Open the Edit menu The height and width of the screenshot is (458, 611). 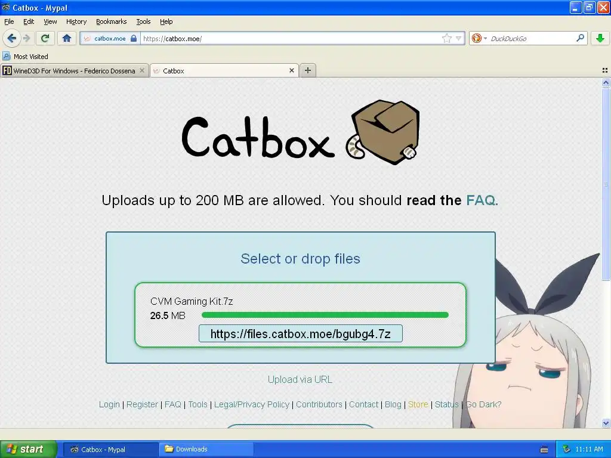pyautogui.click(x=29, y=21)
